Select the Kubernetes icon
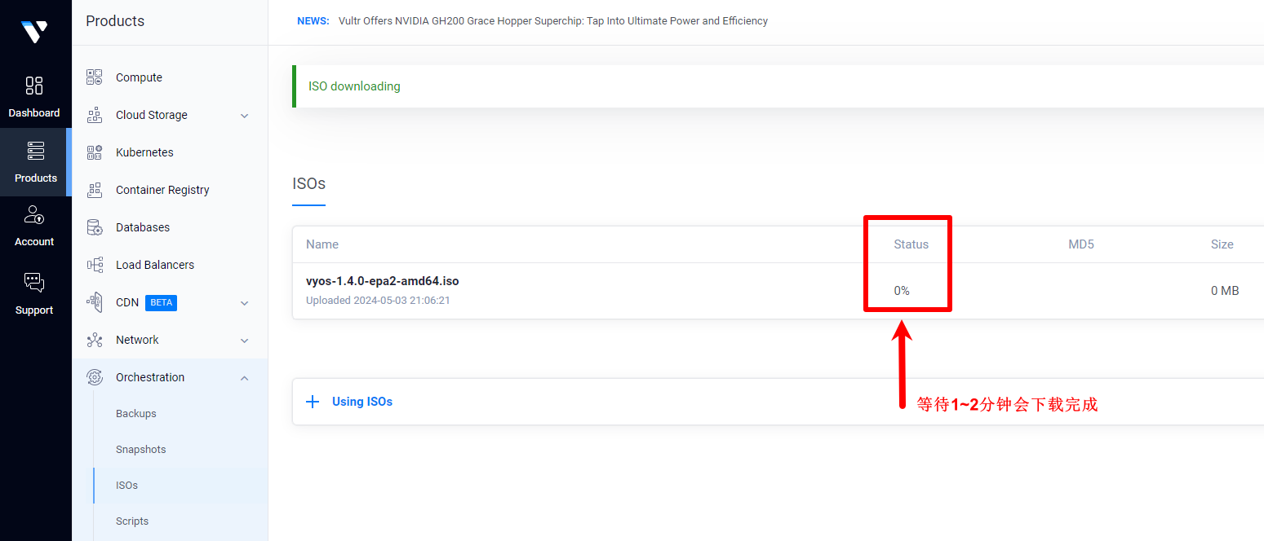The image size is (1264, 541). pos(95,152)
